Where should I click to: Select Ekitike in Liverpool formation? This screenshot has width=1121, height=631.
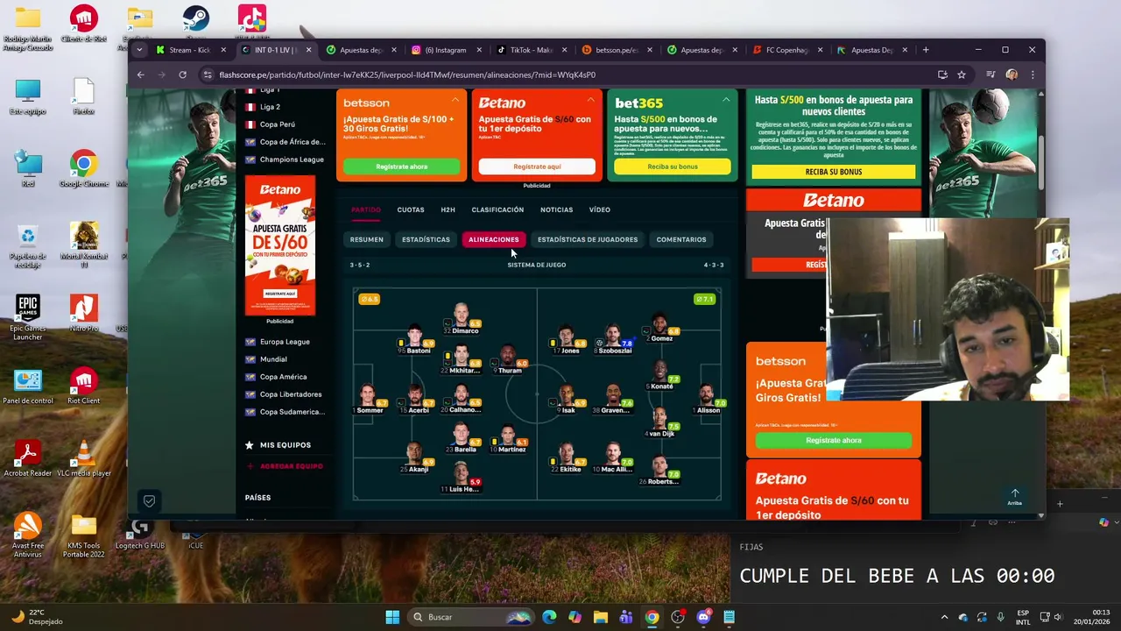568,458
